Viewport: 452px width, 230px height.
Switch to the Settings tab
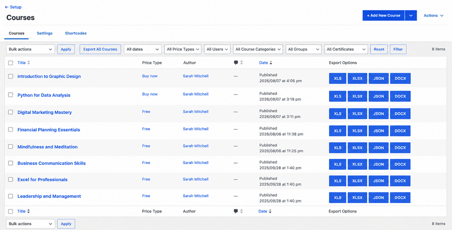tap(45, 33)
